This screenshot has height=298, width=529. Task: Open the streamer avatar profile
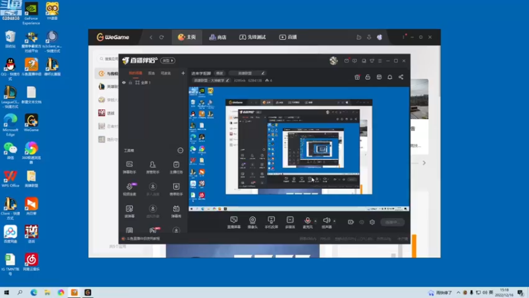coord(333,60)
